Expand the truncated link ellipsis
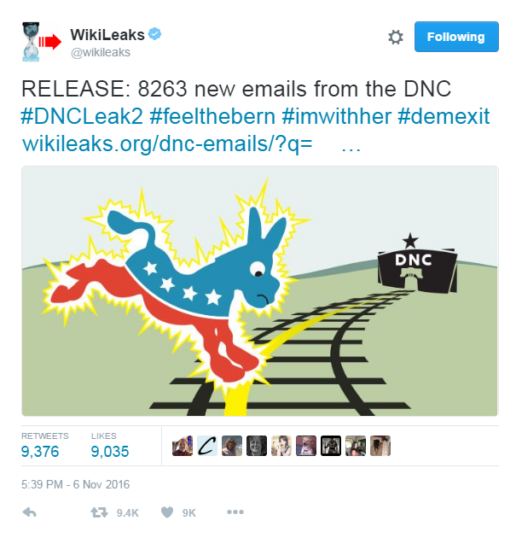The image size is (516, 538). click(351, 149)
